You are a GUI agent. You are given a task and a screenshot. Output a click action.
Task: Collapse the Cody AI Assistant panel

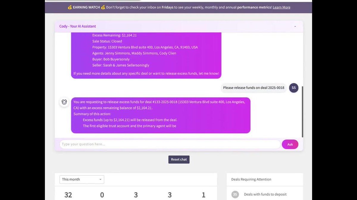click(x=295, y=26)
